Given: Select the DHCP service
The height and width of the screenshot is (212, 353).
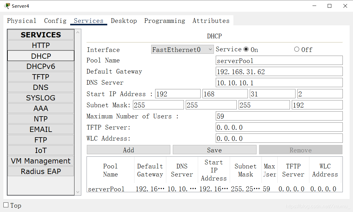Looking at the screenshot, I should (x=41, y=56).
